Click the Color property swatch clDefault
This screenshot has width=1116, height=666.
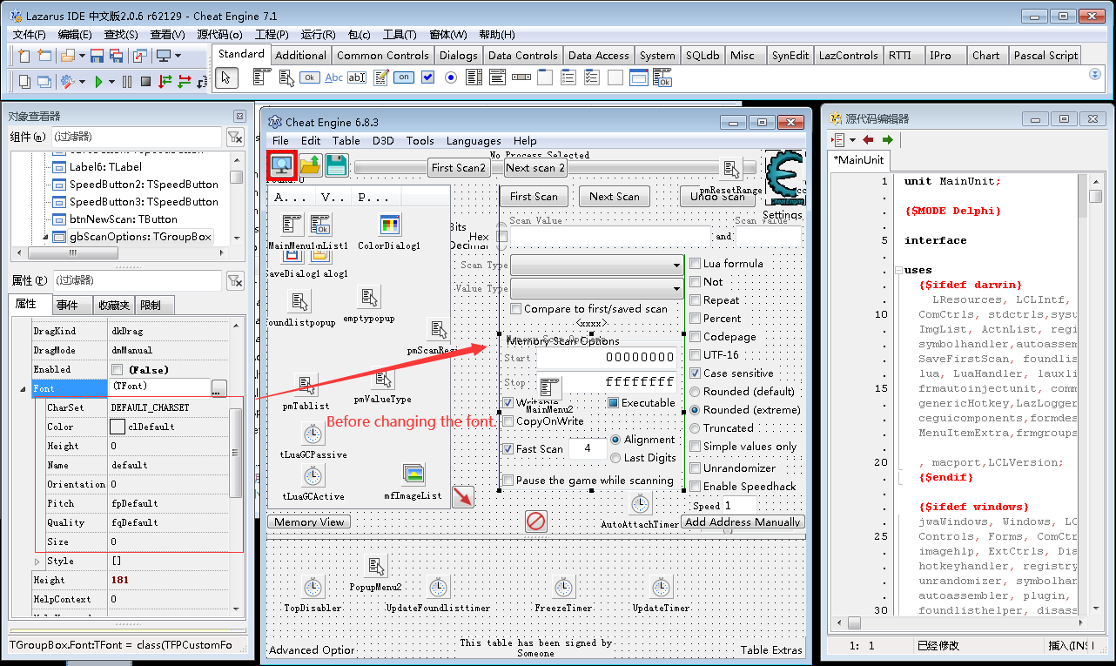[118, 427]
